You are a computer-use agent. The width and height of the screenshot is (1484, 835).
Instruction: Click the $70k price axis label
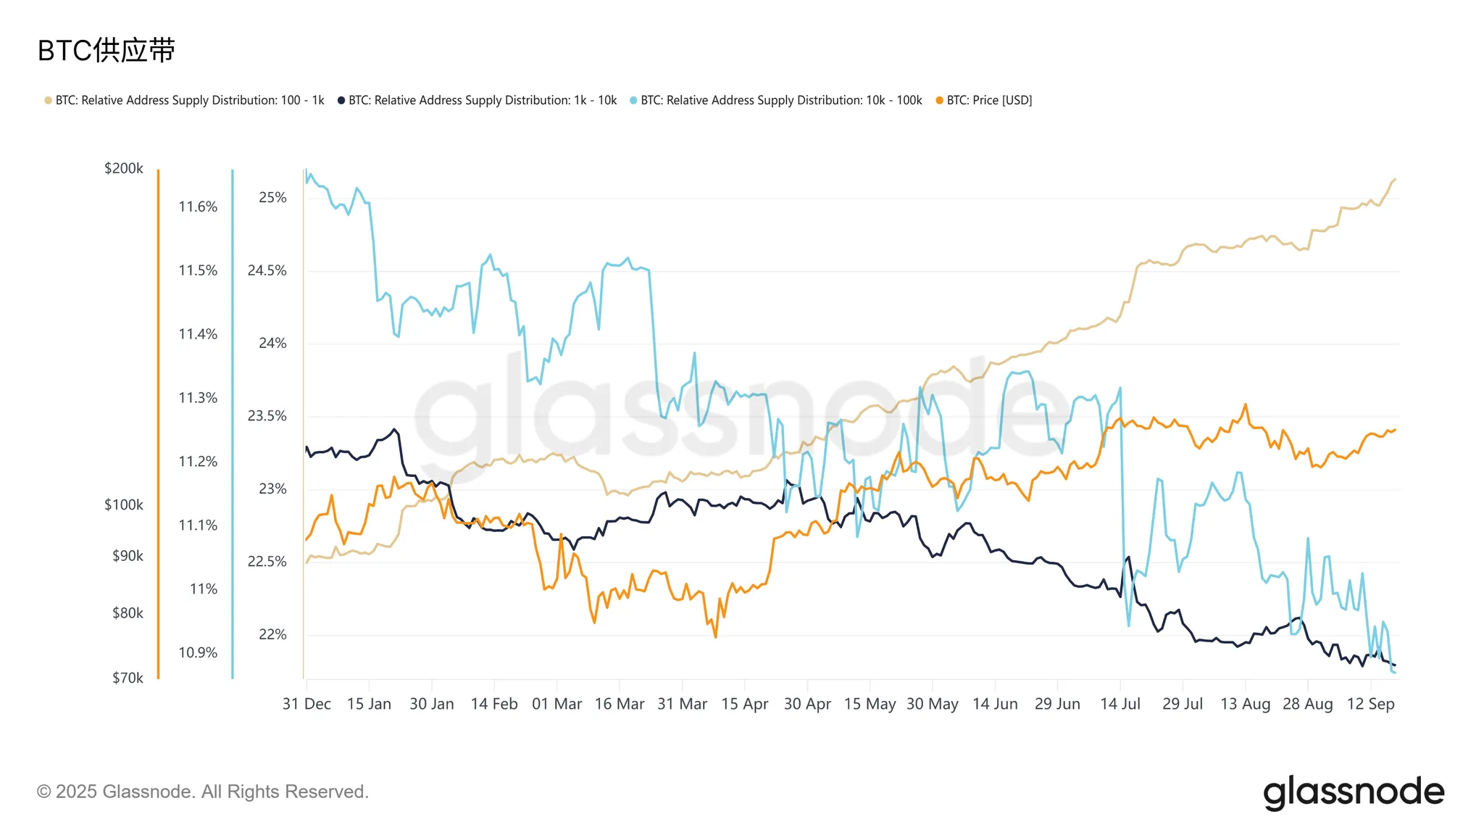(x=128, y=678)
